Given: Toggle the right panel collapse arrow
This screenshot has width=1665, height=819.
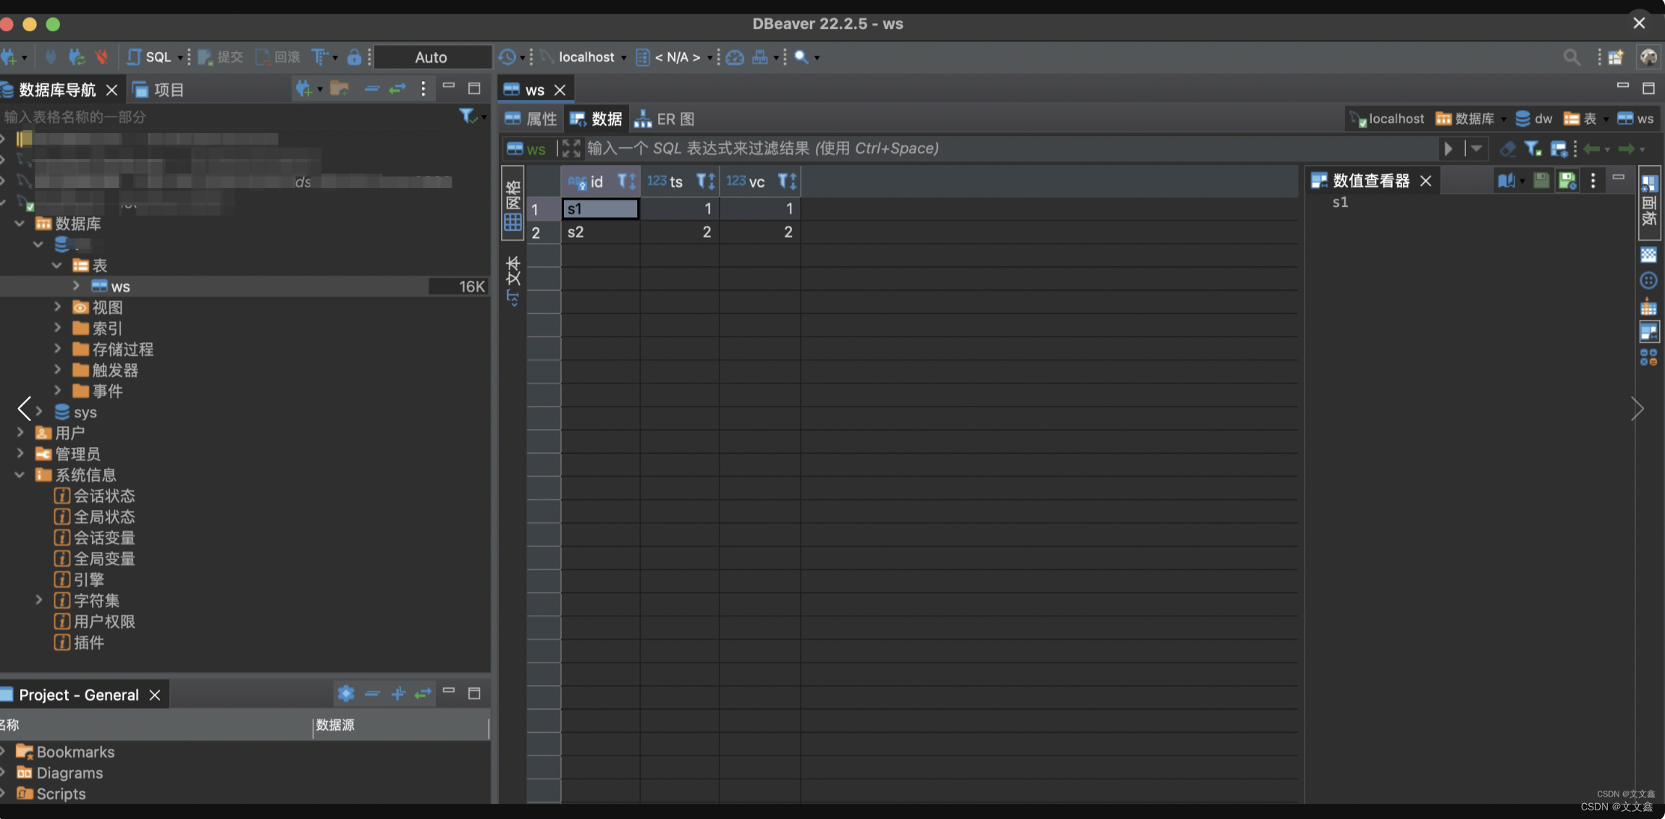Looking at the screenshot, I should point(1637,409).
